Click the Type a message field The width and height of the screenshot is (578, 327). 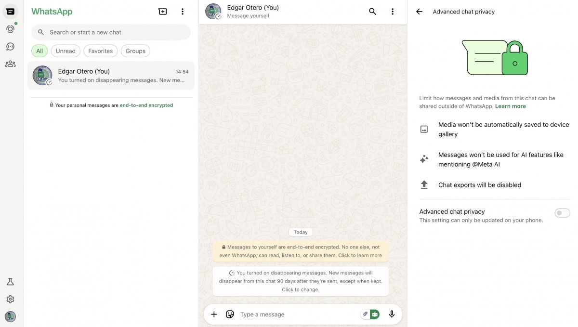(x=299, y=314)
